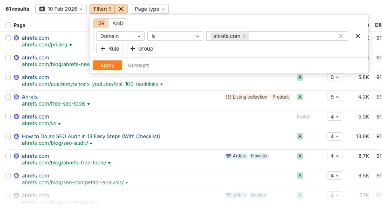Open the ahrefs.com/blog/seo-competitor-analysis/ URL
Image resolution: width=382 pixels, height=208 pixels.
[x=73, y=183]
